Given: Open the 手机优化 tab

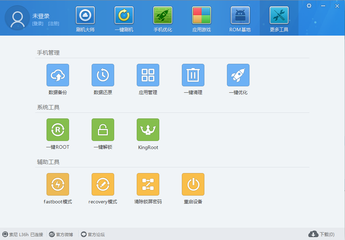Looking at the screenshot, I should coord(163,19).
